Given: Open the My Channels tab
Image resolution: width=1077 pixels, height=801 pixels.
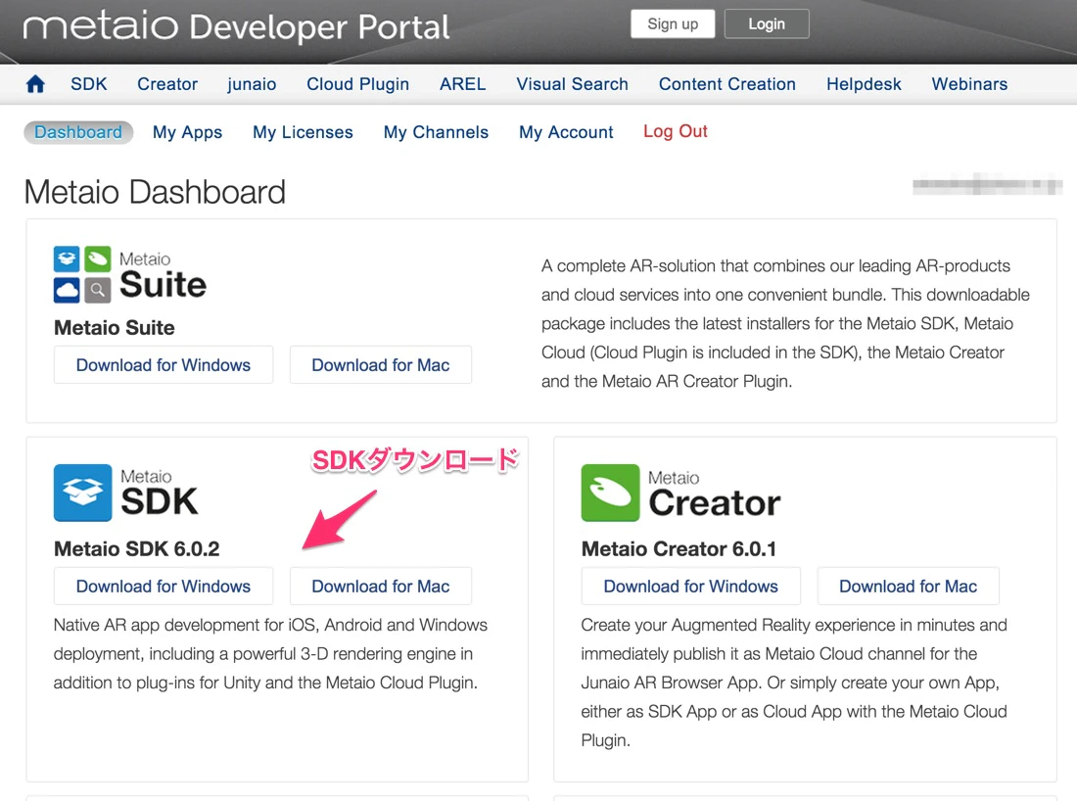Looking at the screenshot, I should [436, 132].
